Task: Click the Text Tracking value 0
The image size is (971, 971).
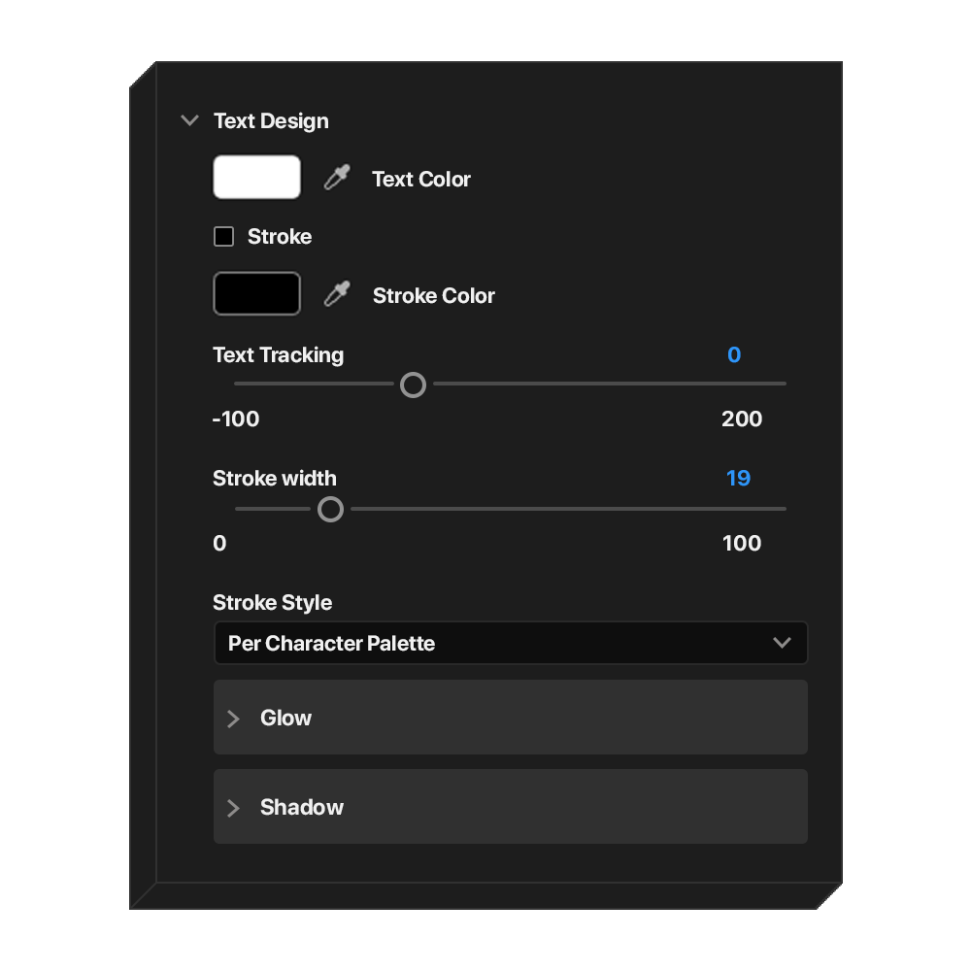Action: (x=733, y=355)
